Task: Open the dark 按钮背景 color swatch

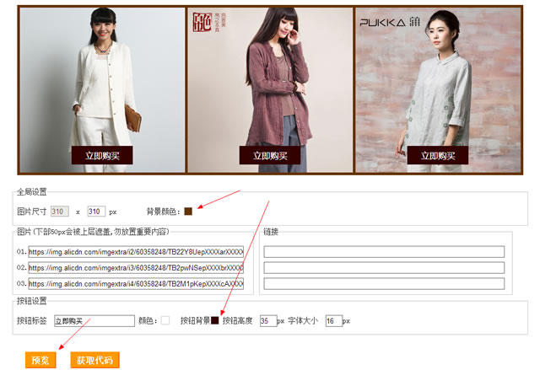Action: 215,320
